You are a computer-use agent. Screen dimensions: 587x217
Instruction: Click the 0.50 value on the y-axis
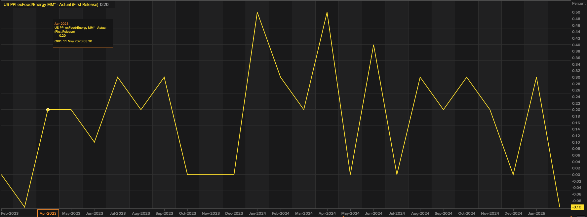pos(576,12)
